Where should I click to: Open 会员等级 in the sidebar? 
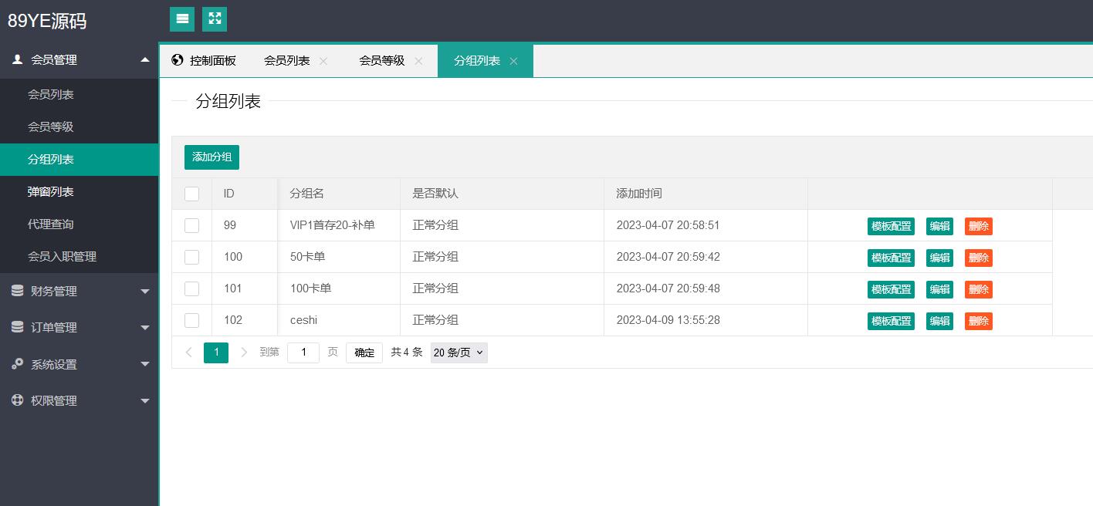79,126
